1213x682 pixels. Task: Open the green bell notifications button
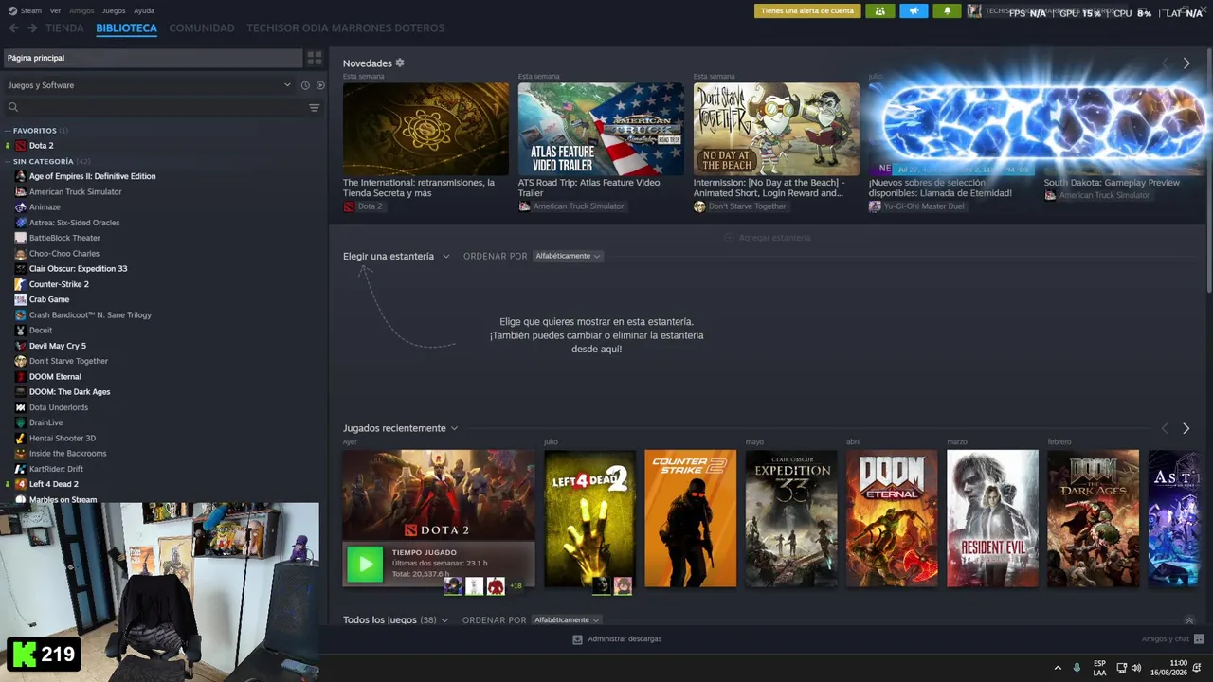948,11
